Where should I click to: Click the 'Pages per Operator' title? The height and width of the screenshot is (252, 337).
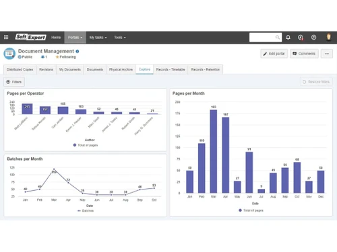(26, 93)
